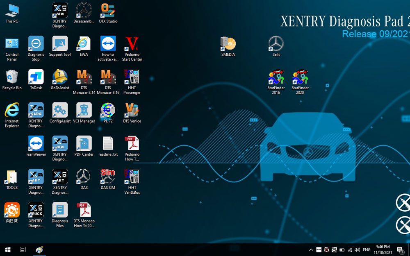Open DTS Venice
Image resolution: width=410 pixels, height=256 pixels.
point(132,113)
